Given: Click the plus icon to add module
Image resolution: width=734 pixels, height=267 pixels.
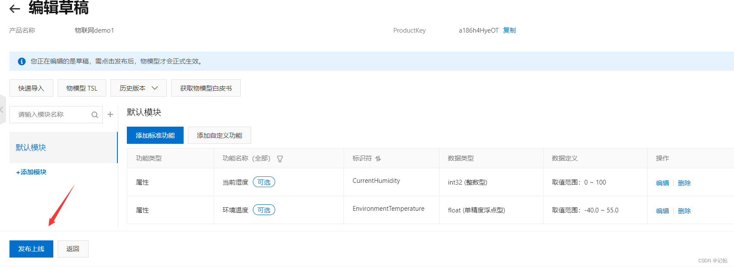Looking at the screenshot, I should click(x=110, y=114).
